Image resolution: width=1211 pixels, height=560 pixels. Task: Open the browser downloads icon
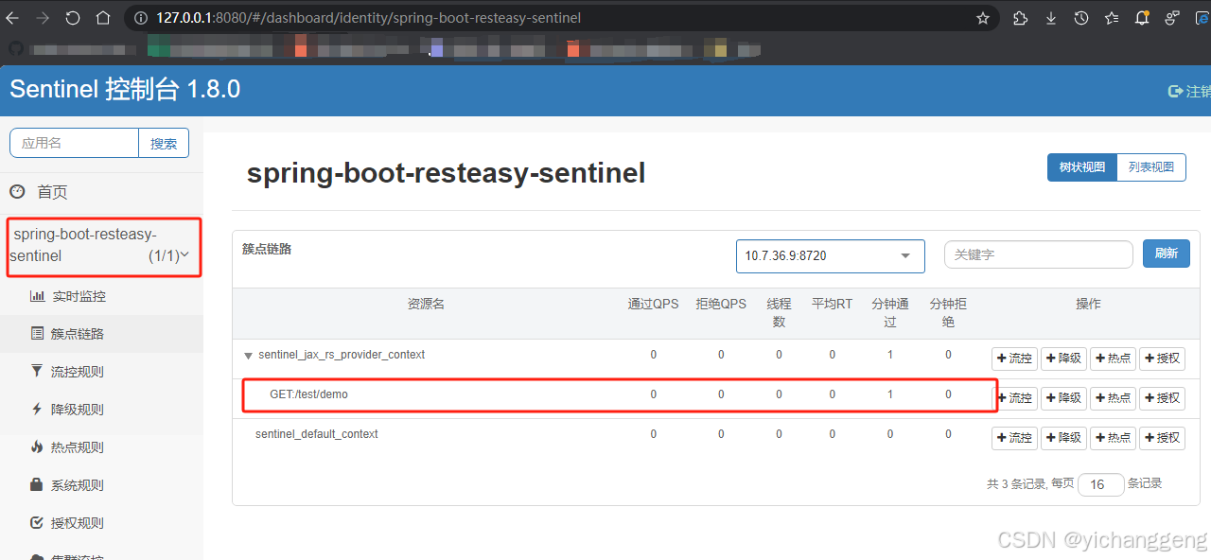(1051, 18)
